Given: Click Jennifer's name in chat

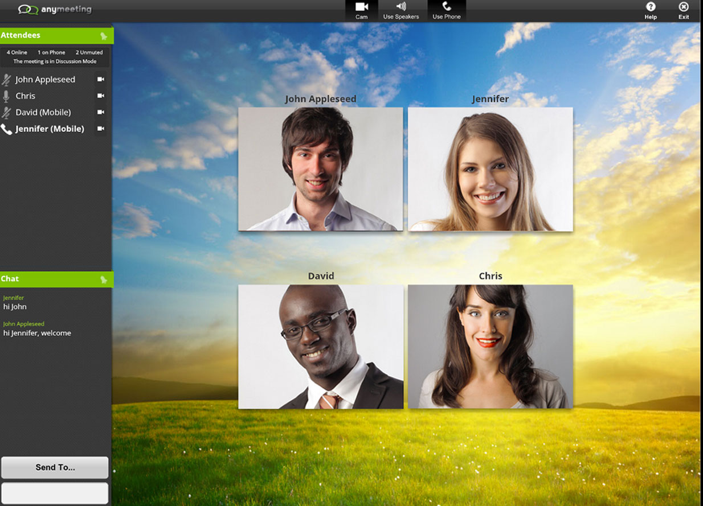Looking at the screenshot, I should 14,298.
